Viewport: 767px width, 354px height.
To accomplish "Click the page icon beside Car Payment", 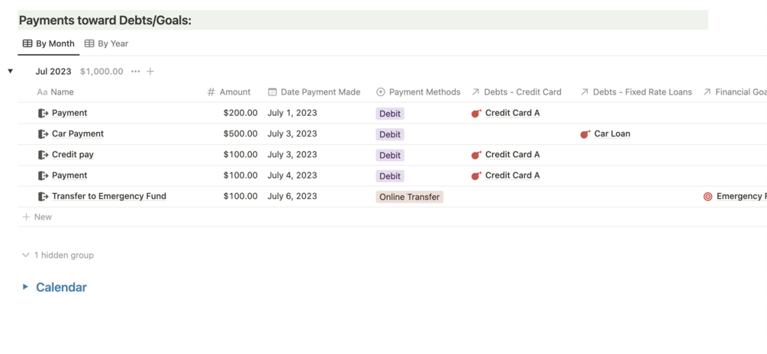I will pos(43,134).
